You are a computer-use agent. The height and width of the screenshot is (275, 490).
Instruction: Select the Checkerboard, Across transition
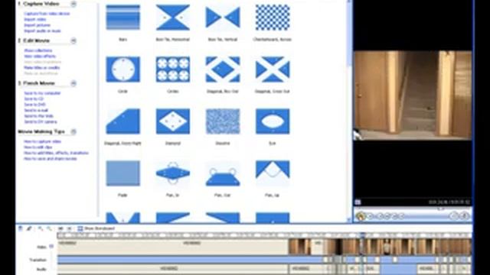click(273, 17)
